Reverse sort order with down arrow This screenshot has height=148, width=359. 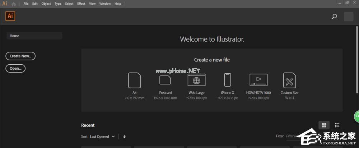124,137
